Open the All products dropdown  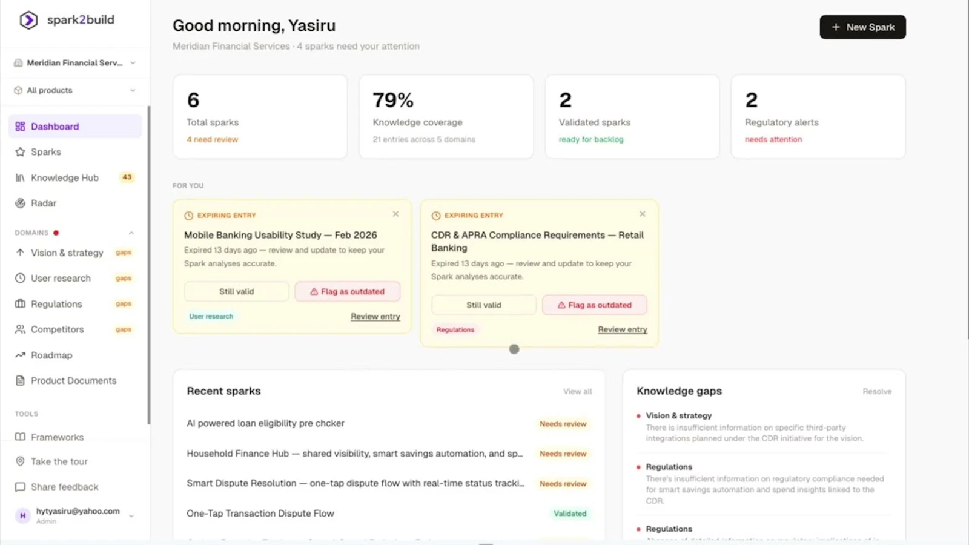click(x=74, y=90)
